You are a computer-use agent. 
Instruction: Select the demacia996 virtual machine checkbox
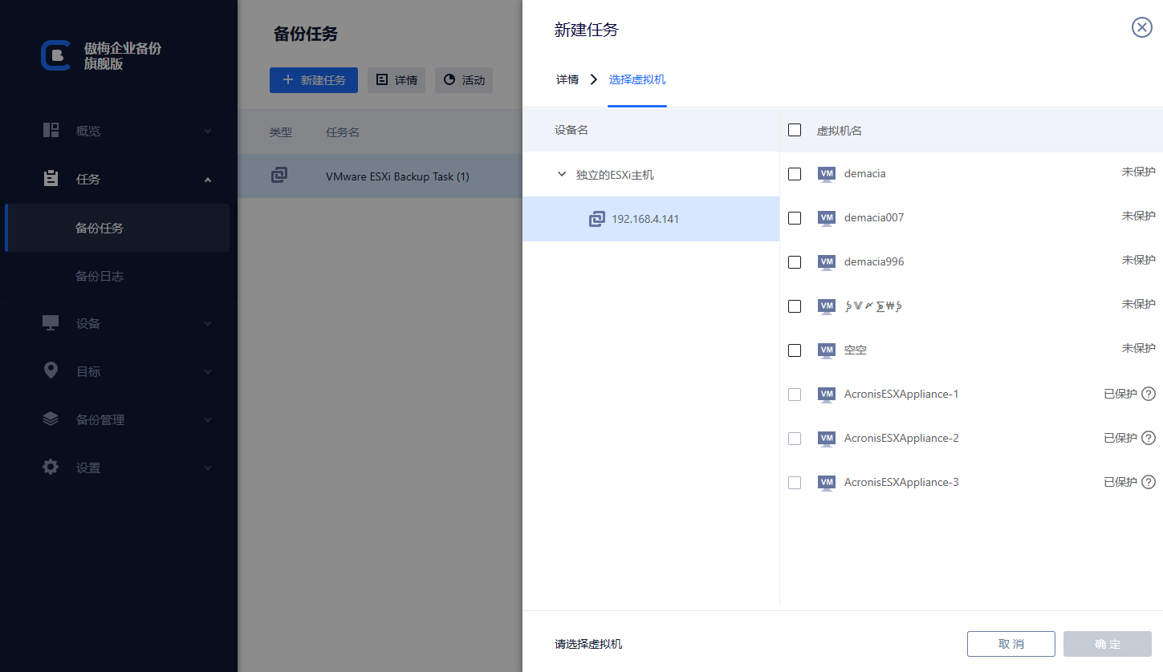pos(794,261)
